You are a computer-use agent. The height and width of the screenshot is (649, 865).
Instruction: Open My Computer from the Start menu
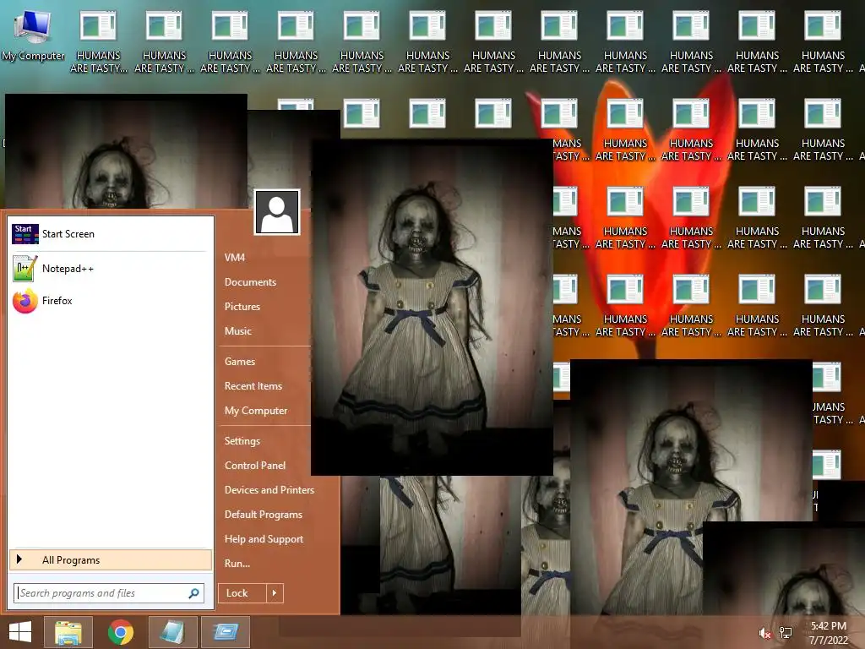coord(255,411)
